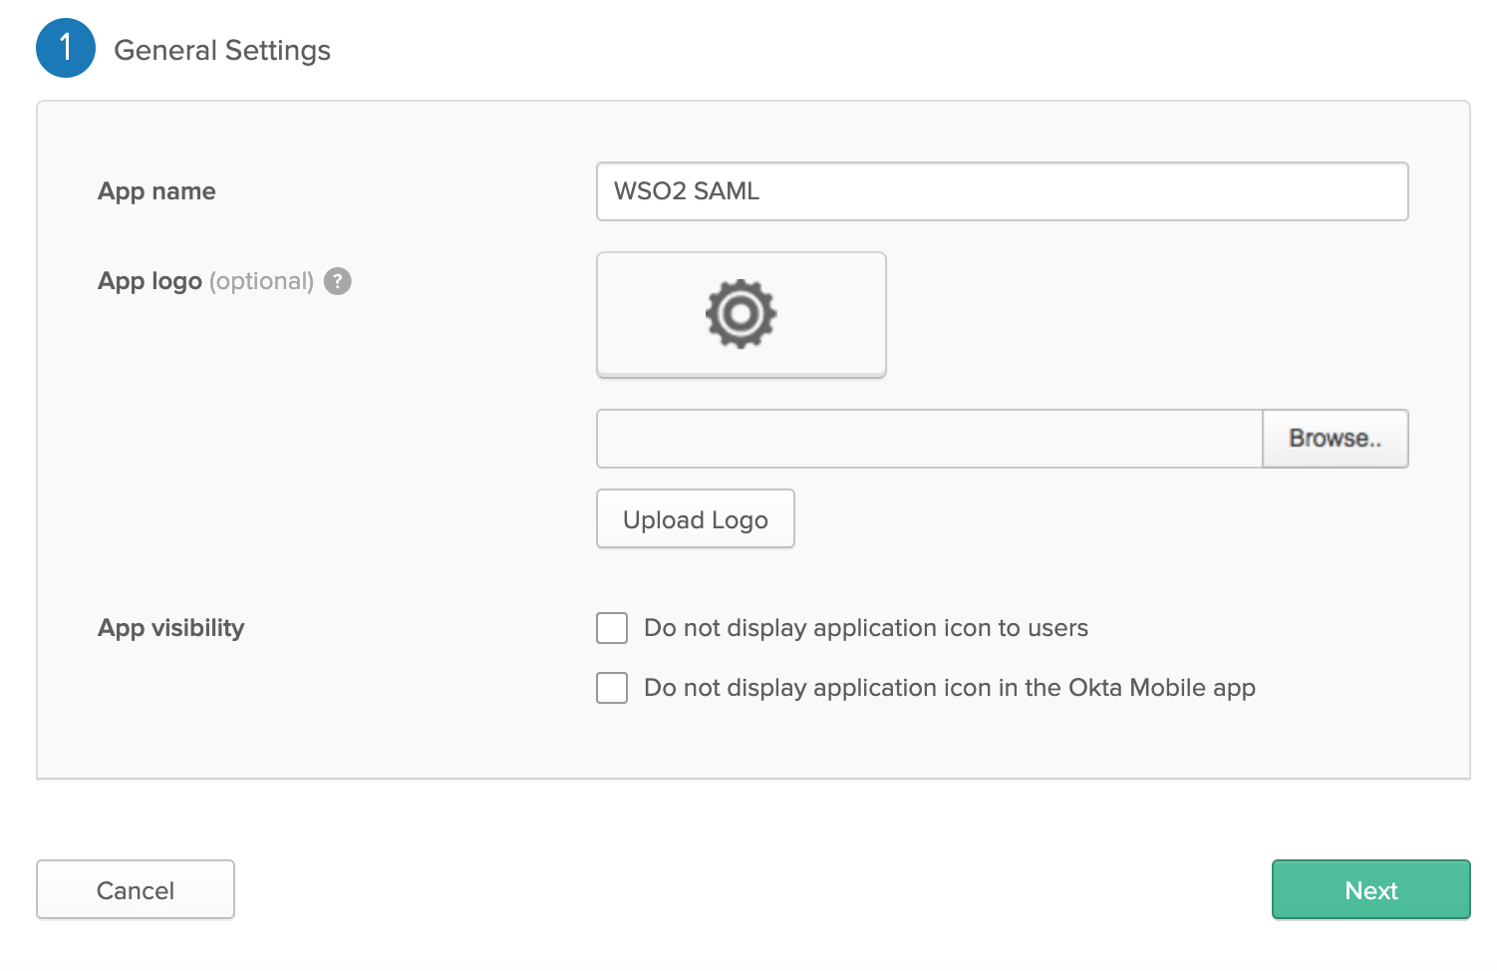Click the 'App logo (optional)' label

[205, 281]
